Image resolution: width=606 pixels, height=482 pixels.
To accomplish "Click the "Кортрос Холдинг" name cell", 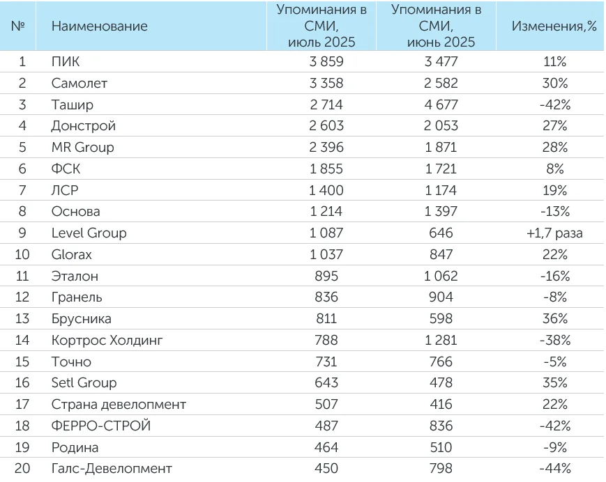I will (x=103, y=341).
